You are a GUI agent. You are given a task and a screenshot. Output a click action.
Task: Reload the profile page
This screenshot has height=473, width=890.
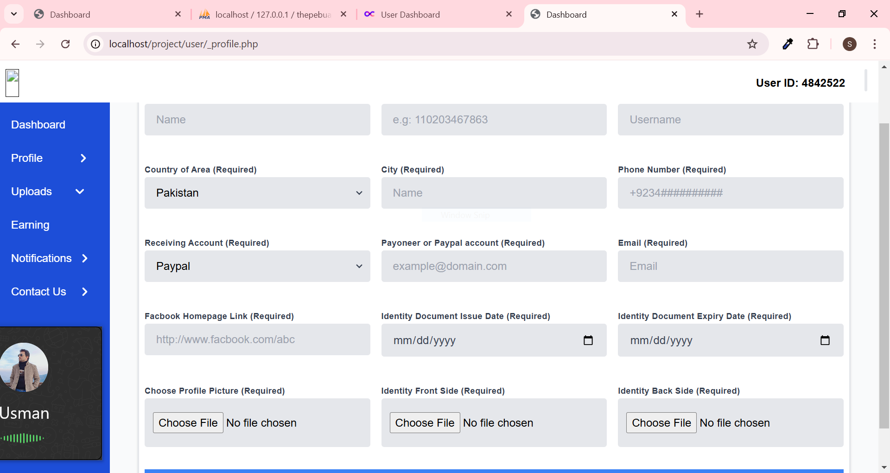point(65,44)
